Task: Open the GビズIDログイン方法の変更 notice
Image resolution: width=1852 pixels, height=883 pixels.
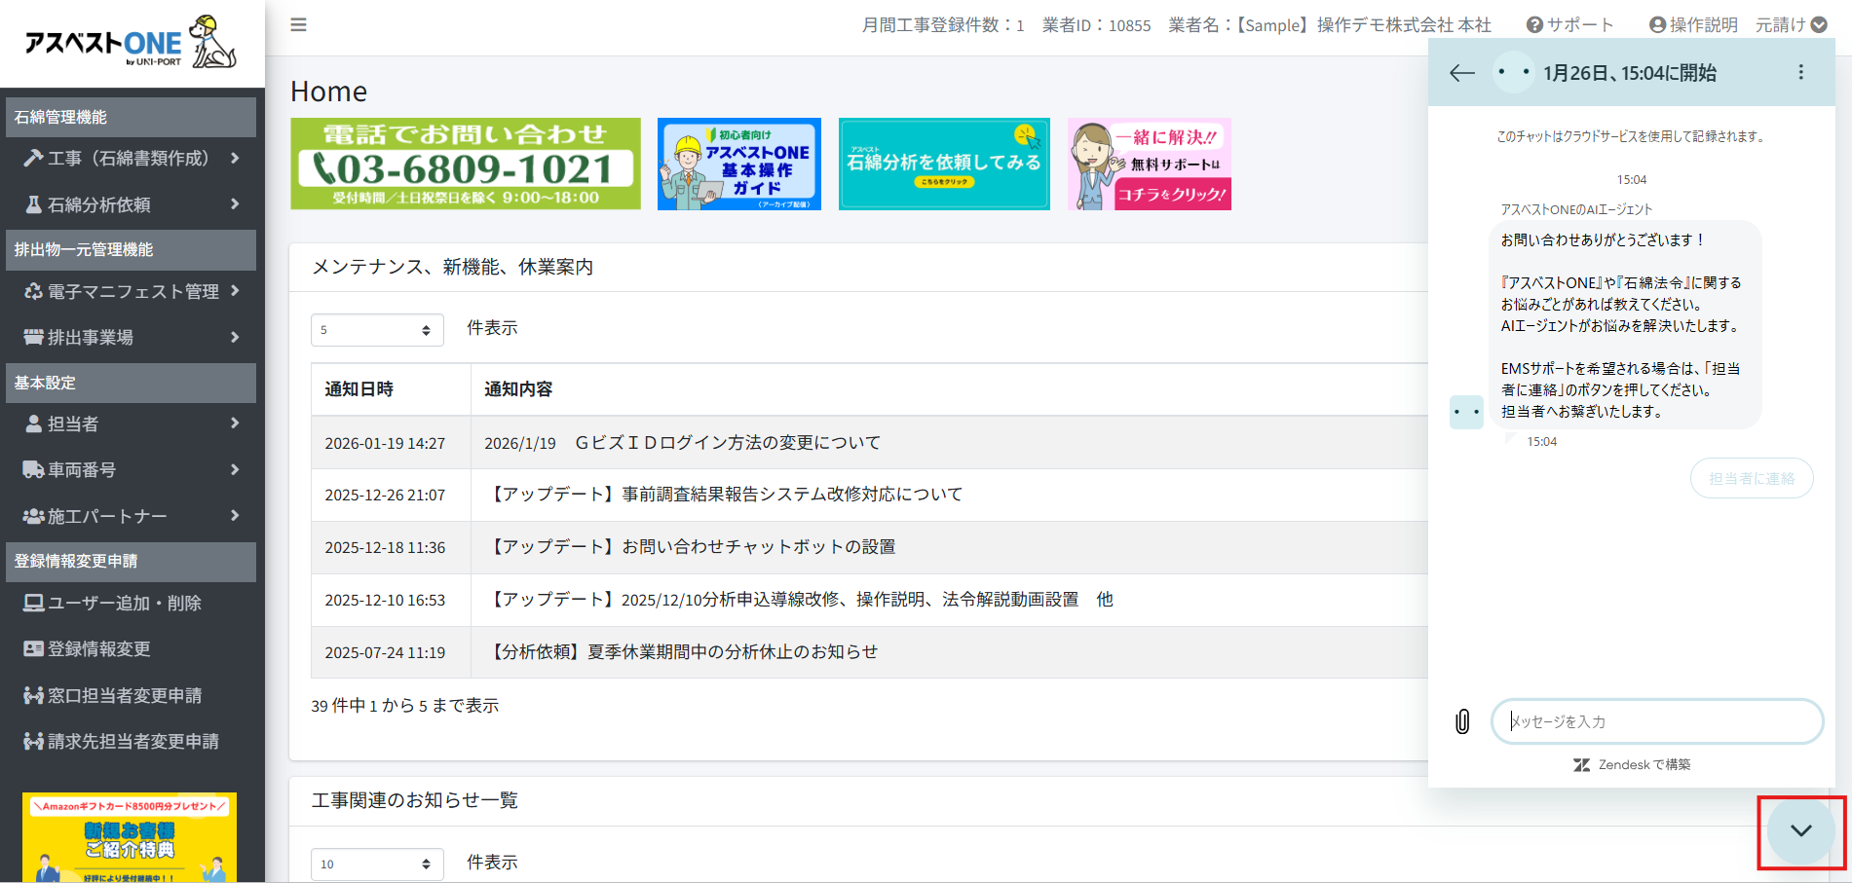Action: [x=727, y=443]
